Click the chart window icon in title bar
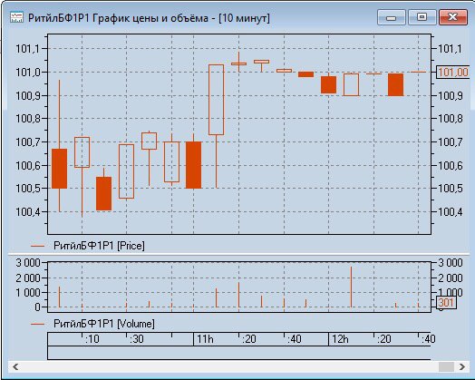The height and width of the screenshot is (380, 475). [16, 17]
